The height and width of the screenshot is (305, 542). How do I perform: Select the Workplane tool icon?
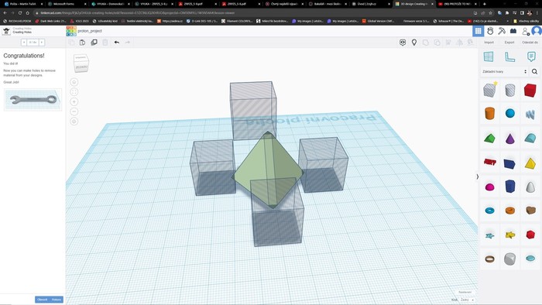(x=489, y=57)
